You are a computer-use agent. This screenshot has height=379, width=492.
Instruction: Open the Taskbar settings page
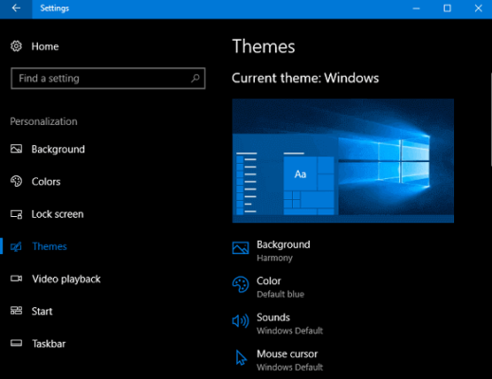point(49,344)
